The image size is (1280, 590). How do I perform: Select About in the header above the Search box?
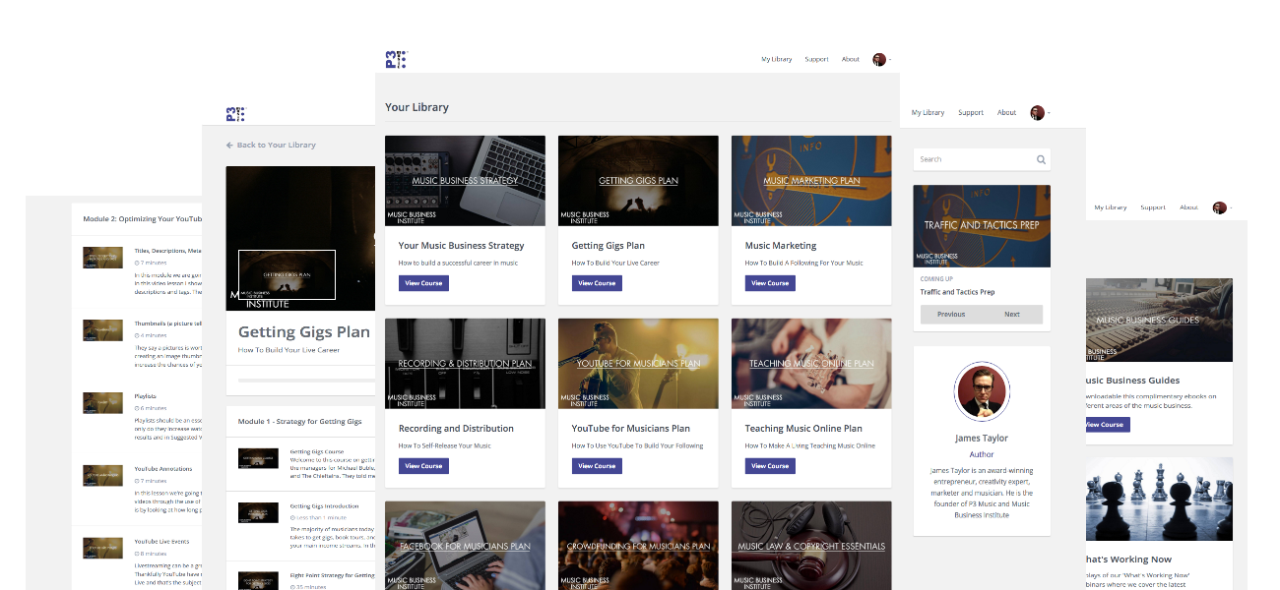[1006, 112]
